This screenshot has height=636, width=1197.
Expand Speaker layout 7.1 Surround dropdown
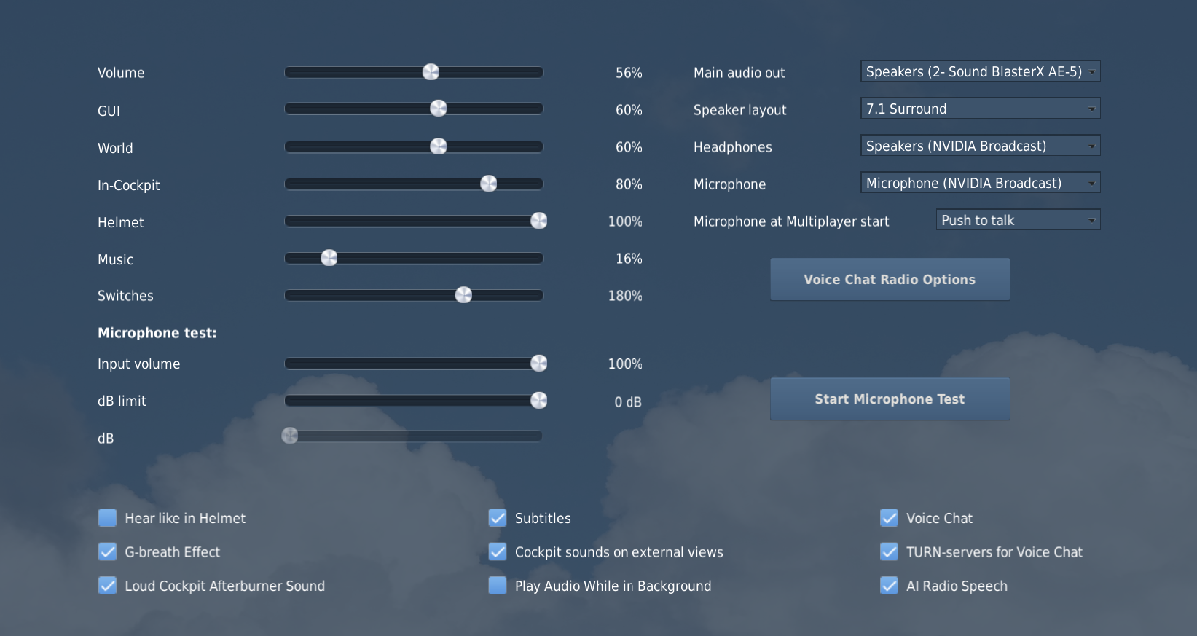coord(980,109)
